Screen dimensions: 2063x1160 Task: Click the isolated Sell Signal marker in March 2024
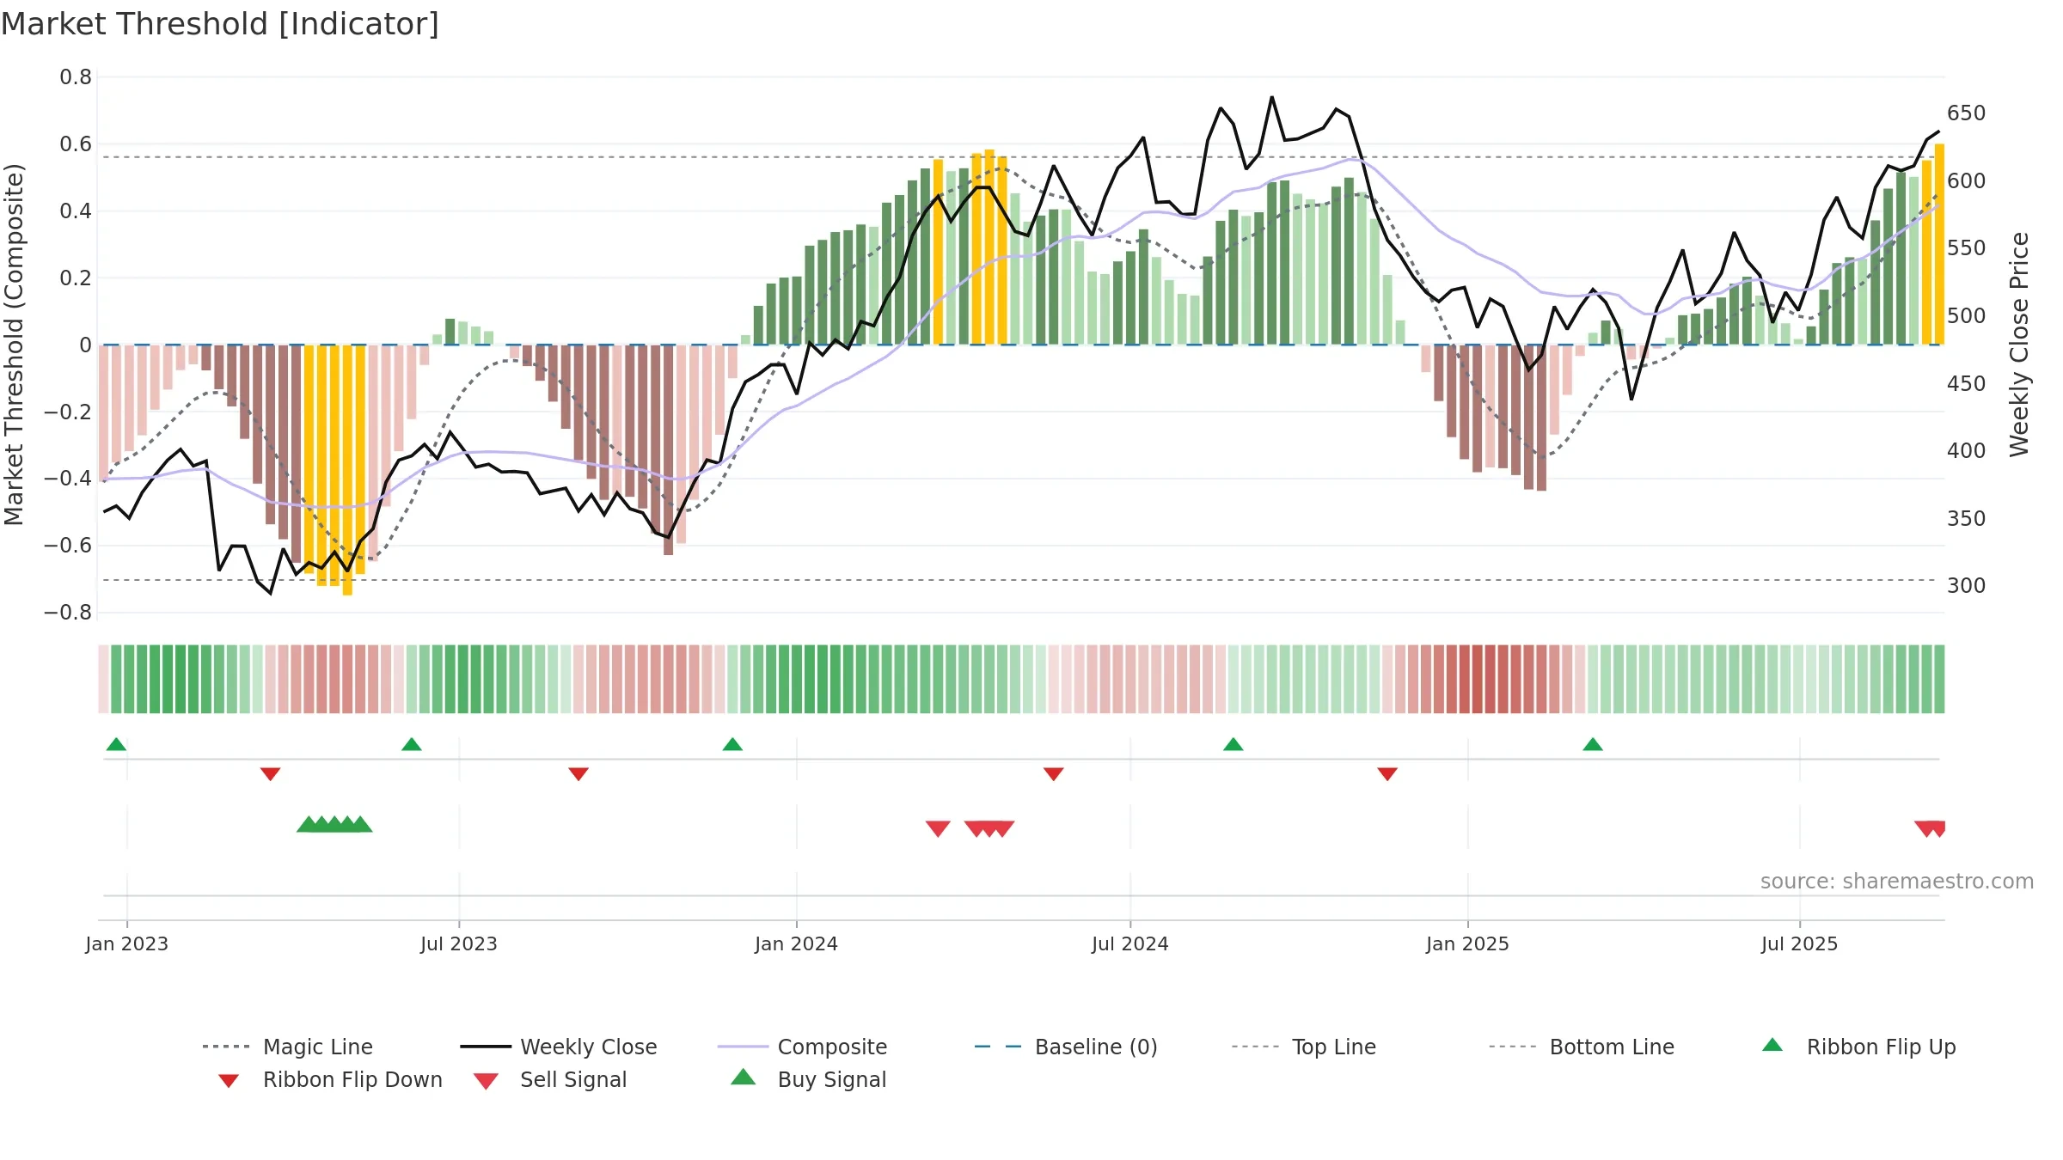coord(938,828)
